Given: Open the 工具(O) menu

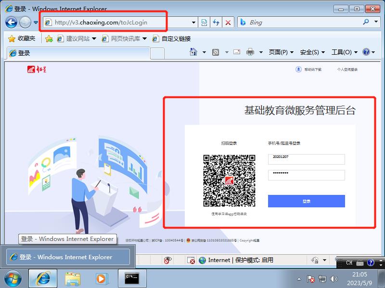Looking at the screenshot, I should point(345,52).
